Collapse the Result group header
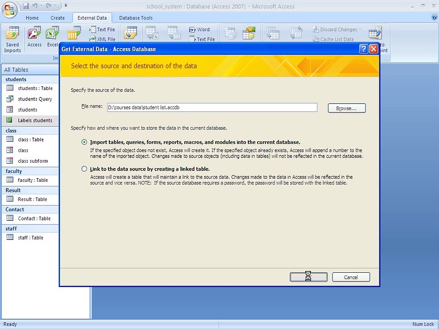Screen dimensions: 439x329 coord(30,190)
